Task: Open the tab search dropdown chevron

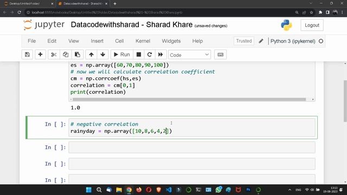Action: tap(311, 3)
